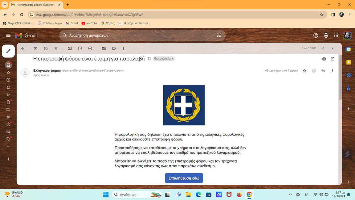Open the Emblem - Login bookmark

click(50, 23)
